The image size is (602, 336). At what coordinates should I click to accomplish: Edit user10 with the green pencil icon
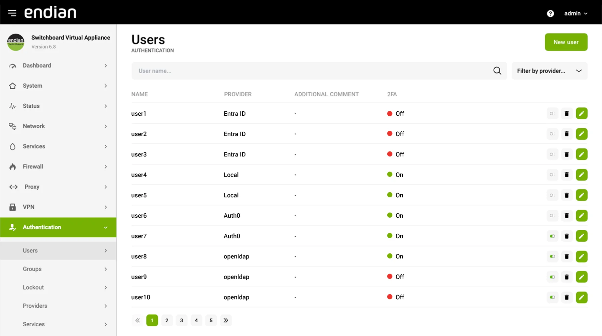(582, 297)
